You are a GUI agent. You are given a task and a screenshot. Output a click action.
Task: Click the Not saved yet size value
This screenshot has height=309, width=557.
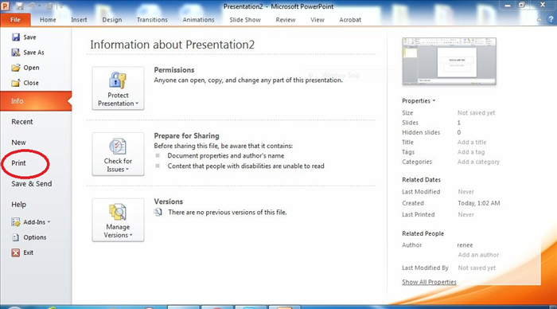(x=476, y=113)
